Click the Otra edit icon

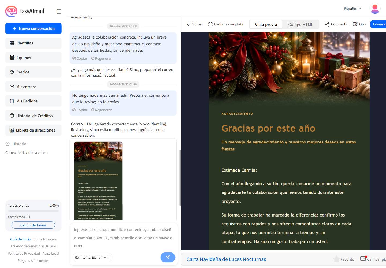point(355,24)
